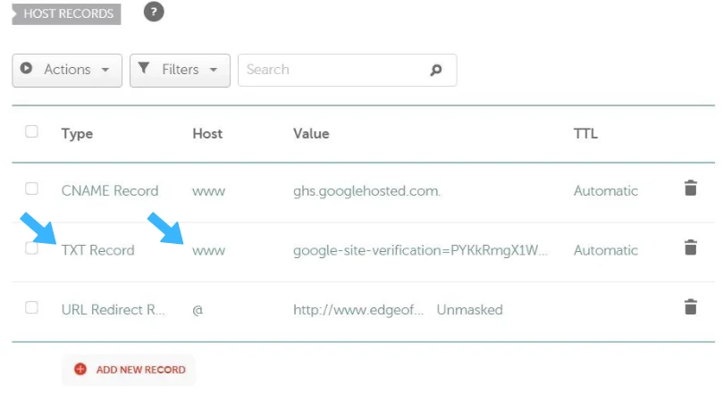
Task: Click the magnifier search icon
Action: point(436,70)
